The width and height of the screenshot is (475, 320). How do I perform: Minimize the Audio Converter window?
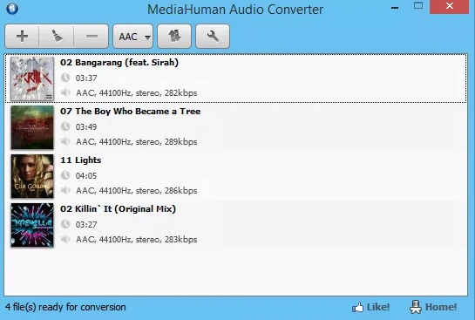[395, 8]
